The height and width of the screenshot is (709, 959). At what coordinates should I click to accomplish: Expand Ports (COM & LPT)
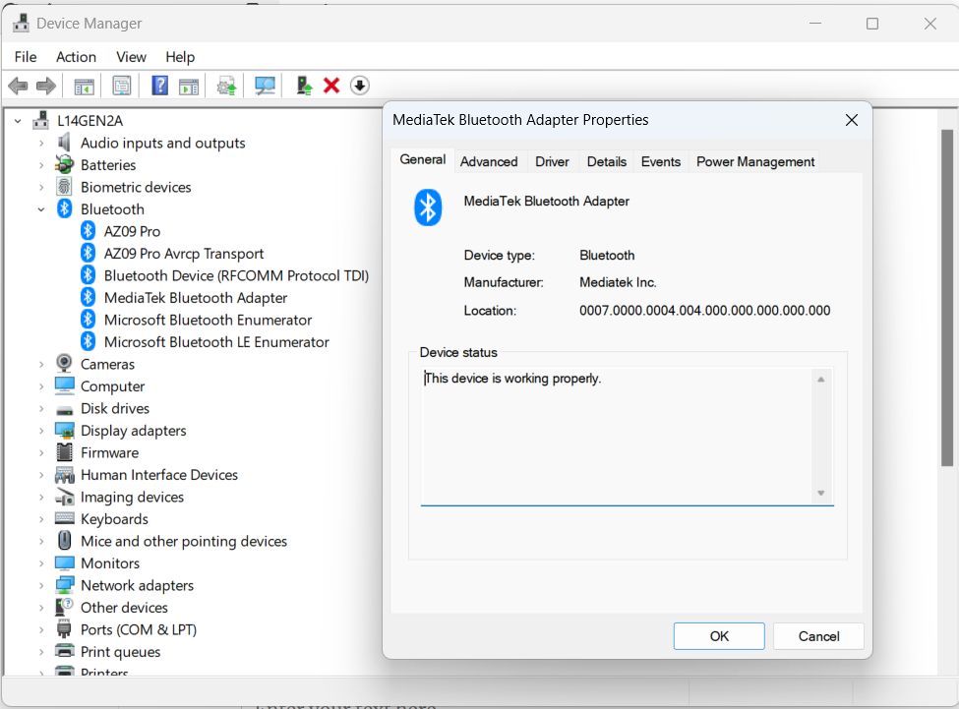click(x=41, y=629)
